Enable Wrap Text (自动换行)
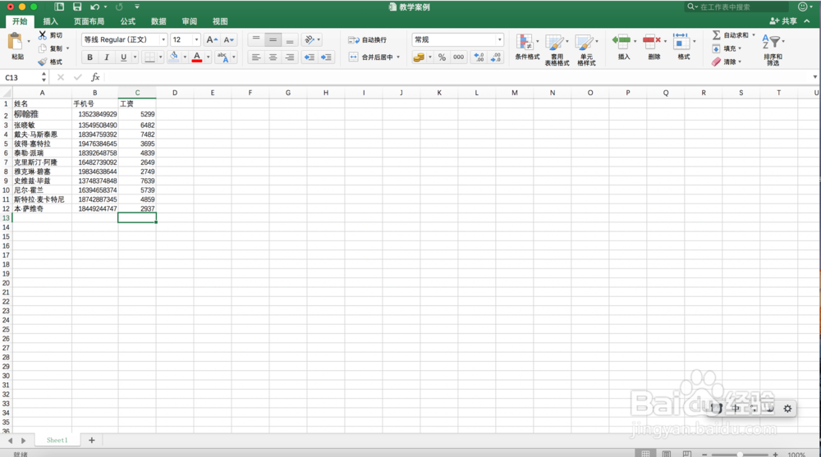This screenshot has height=457, width=821. click(368, 39)
